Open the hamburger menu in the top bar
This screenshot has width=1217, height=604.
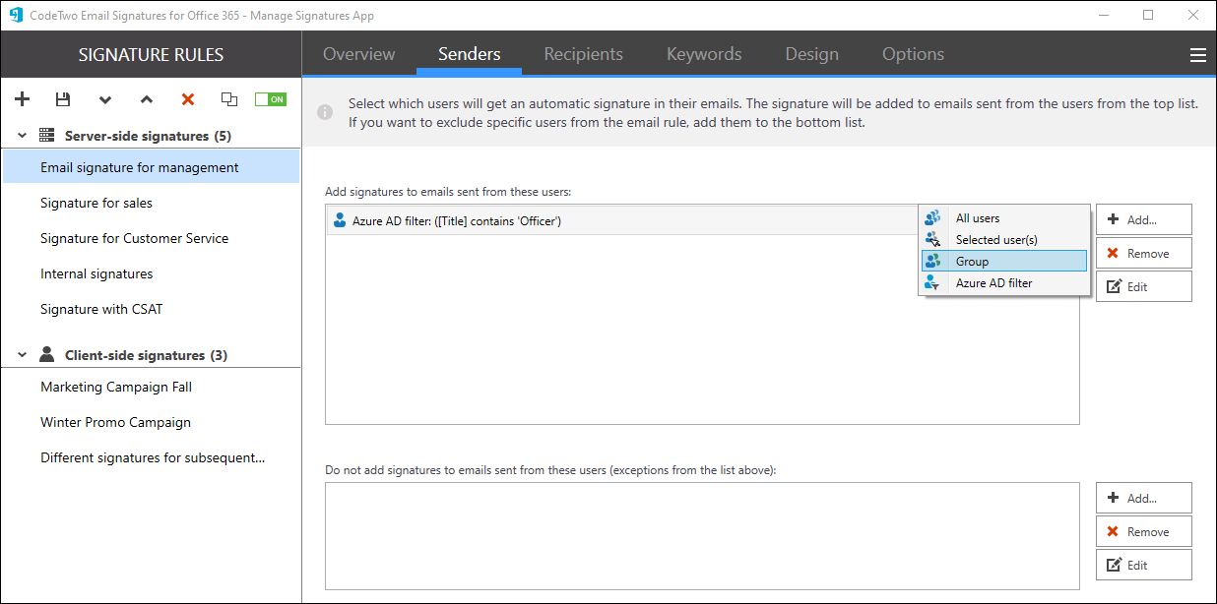point(1197,54)
